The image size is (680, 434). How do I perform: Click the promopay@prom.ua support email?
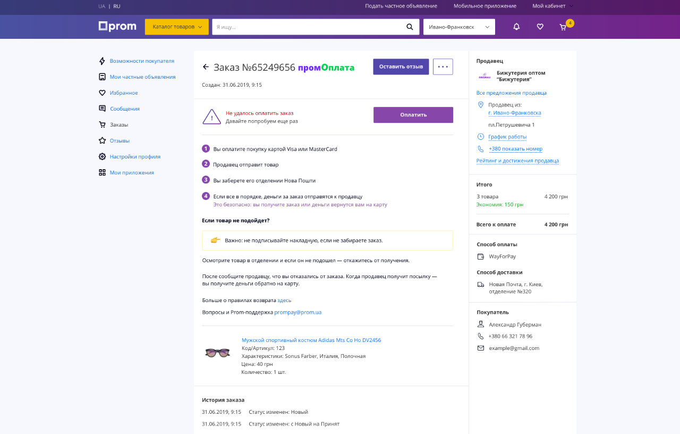coord(297,312)
